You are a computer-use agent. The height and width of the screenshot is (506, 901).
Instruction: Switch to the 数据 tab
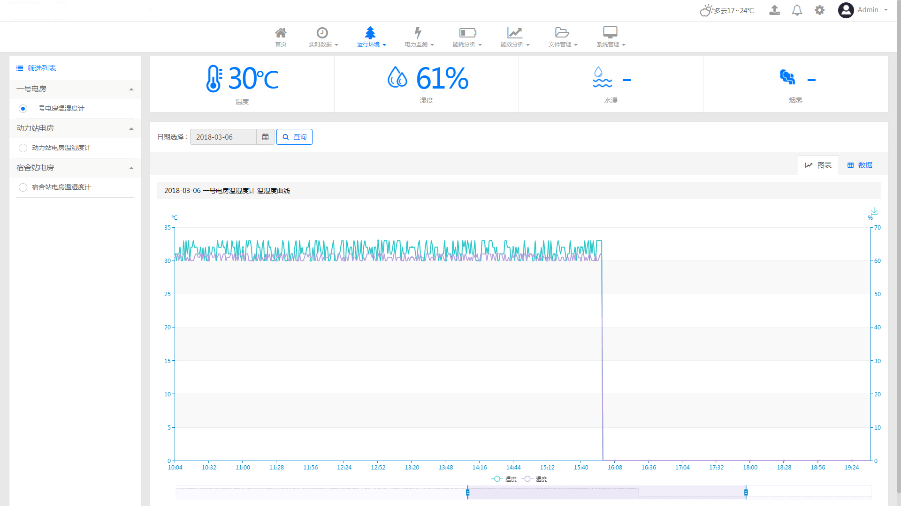point(860,165)
